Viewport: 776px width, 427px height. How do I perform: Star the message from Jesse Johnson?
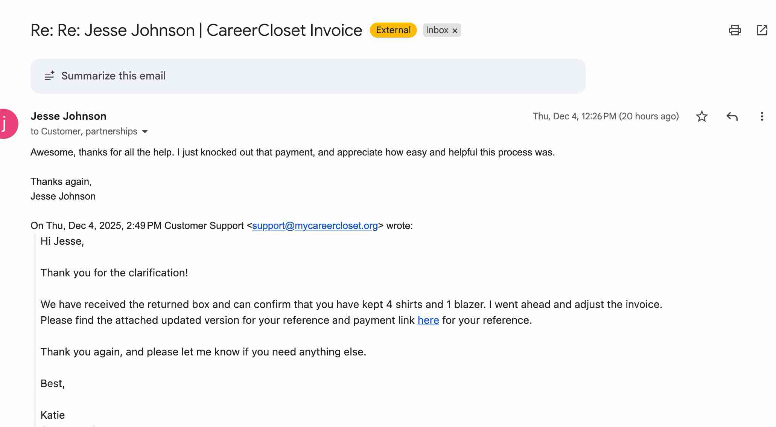(x=701, y=116)
